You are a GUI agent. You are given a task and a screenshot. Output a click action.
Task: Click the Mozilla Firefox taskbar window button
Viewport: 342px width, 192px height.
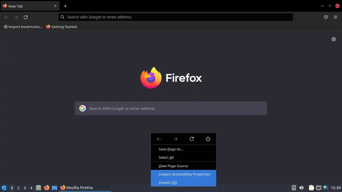pyautogui.click(x=85, y=188)
